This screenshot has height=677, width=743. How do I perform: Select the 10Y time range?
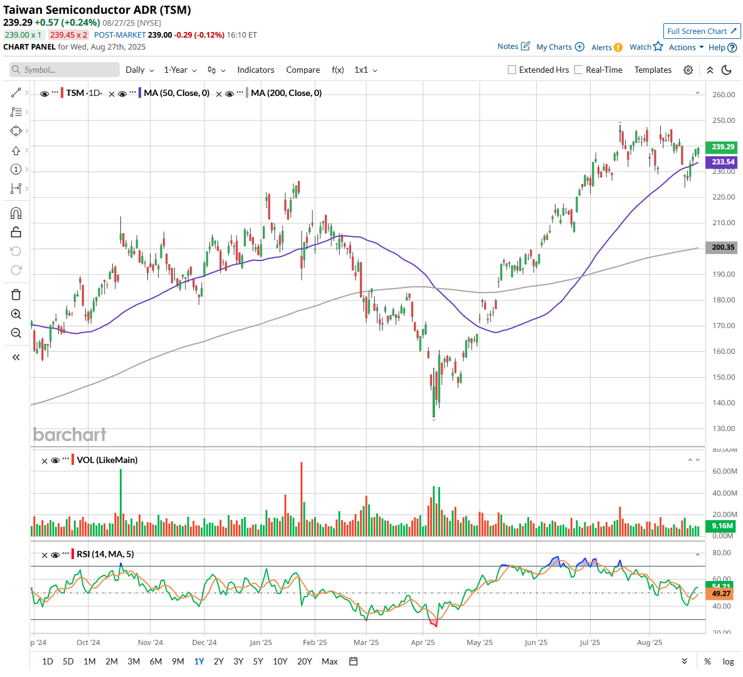[280, 661]
